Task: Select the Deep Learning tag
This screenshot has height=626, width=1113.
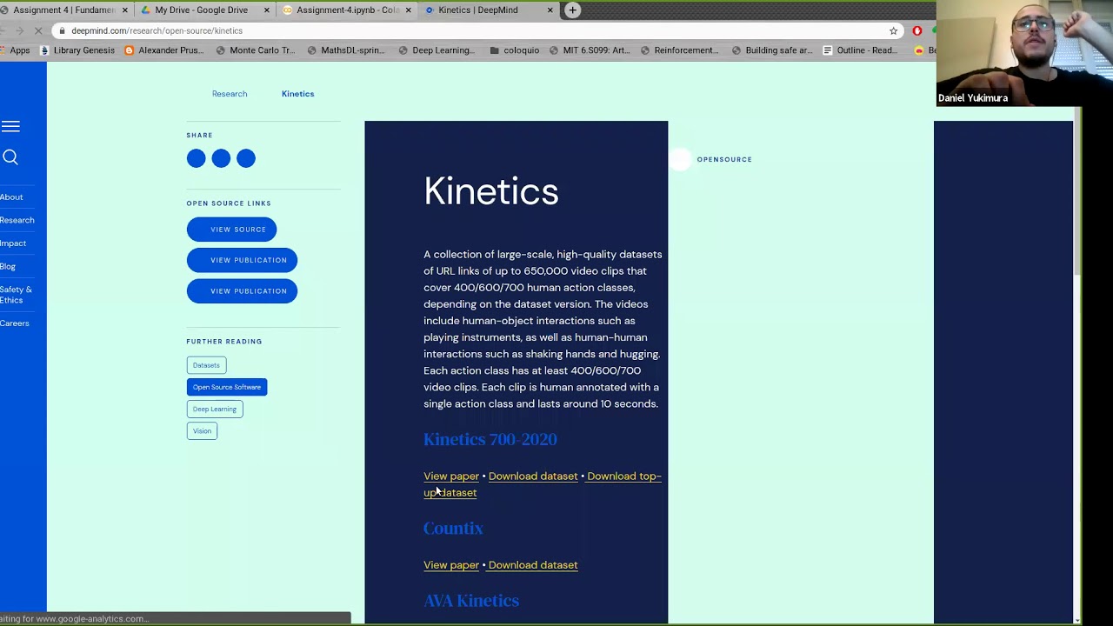Action: (x=214, y=409)
